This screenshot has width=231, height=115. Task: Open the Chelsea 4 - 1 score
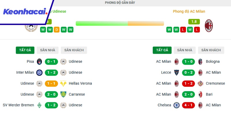tap(188, 105)
